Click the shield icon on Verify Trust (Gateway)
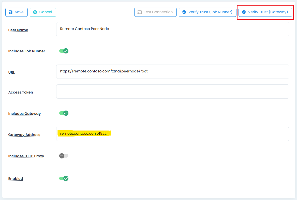The height and width of the screenshot is (200, 297). coord(244,12)
